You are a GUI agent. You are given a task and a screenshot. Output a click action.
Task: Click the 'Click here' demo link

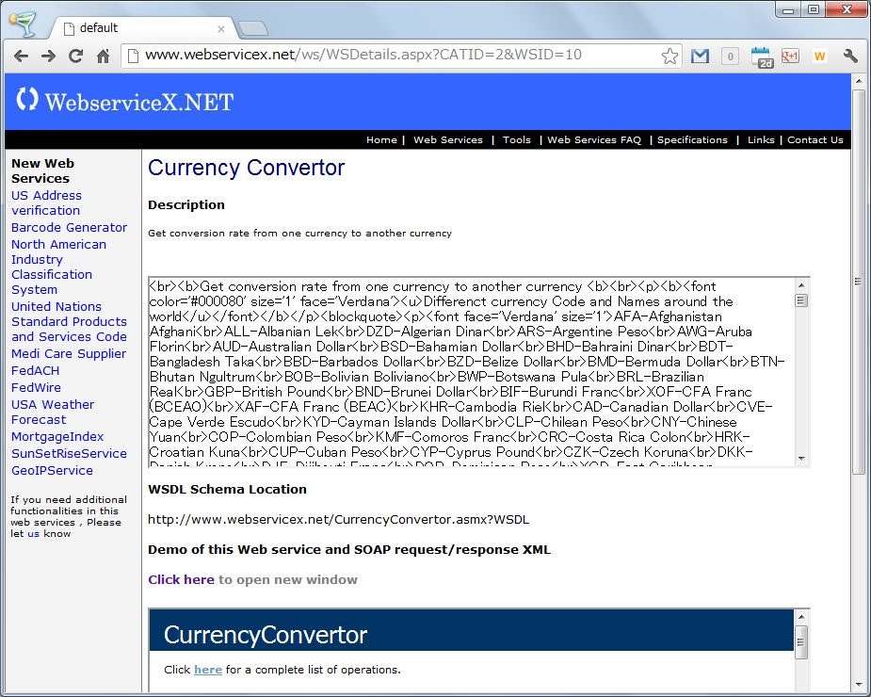[x=181, y=579]
